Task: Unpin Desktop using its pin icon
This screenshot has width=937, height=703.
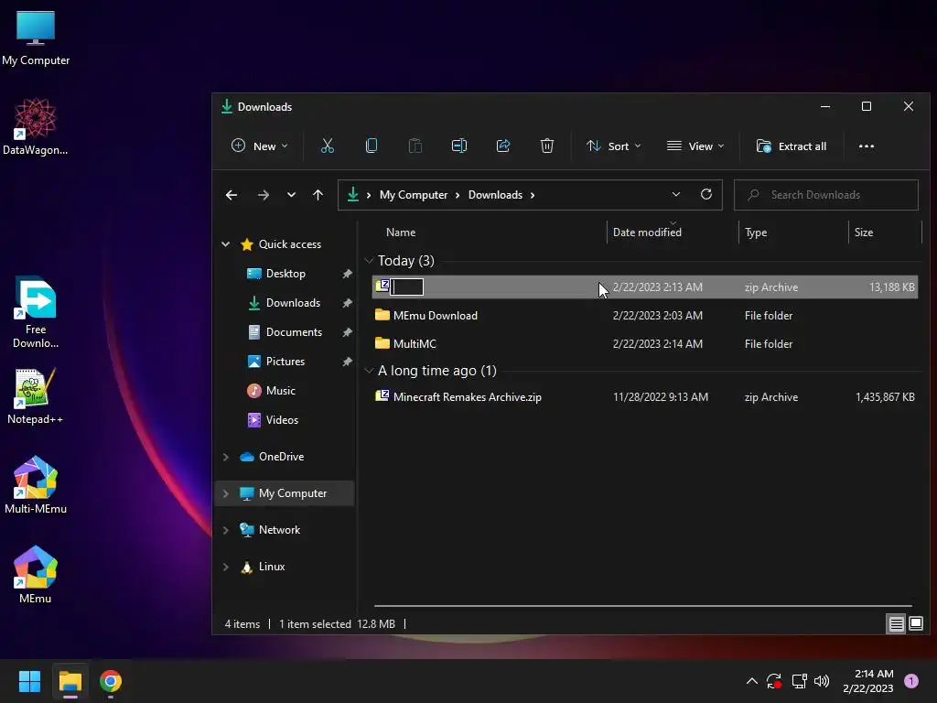Action: (x=347, y=274)
